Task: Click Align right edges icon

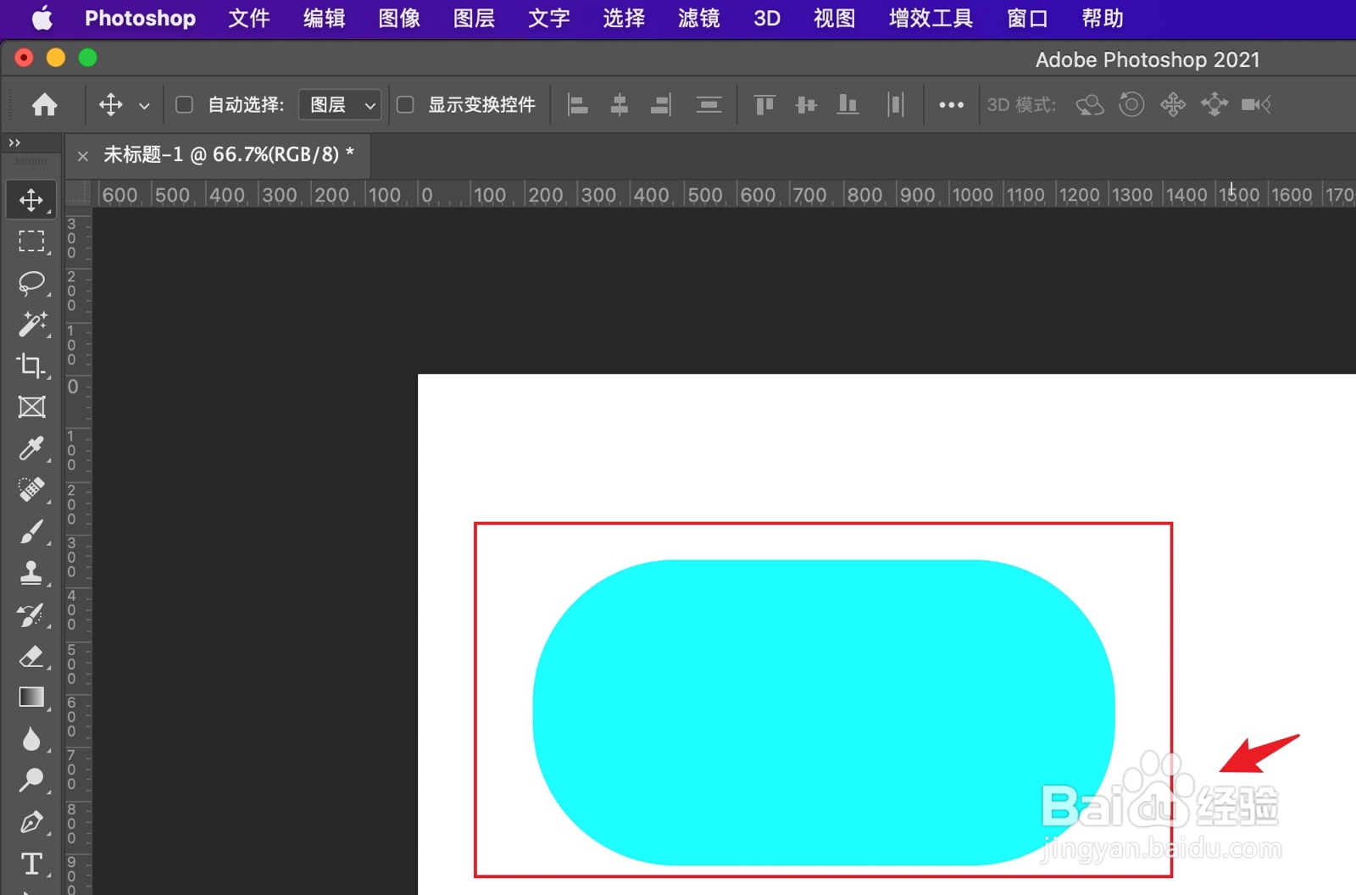Action: [x=661, y=104]
